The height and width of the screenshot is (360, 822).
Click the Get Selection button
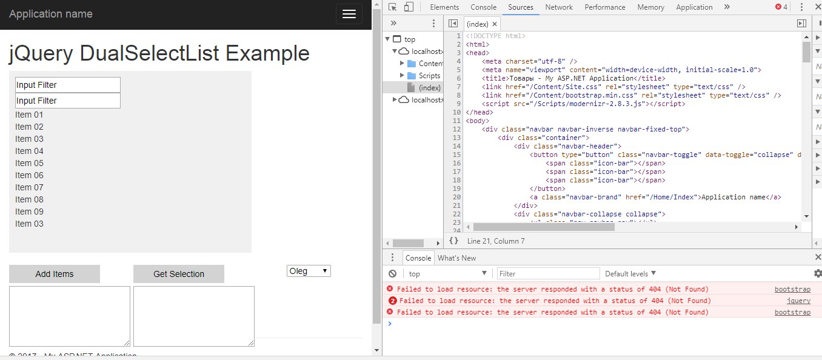(x=179, y=274)
